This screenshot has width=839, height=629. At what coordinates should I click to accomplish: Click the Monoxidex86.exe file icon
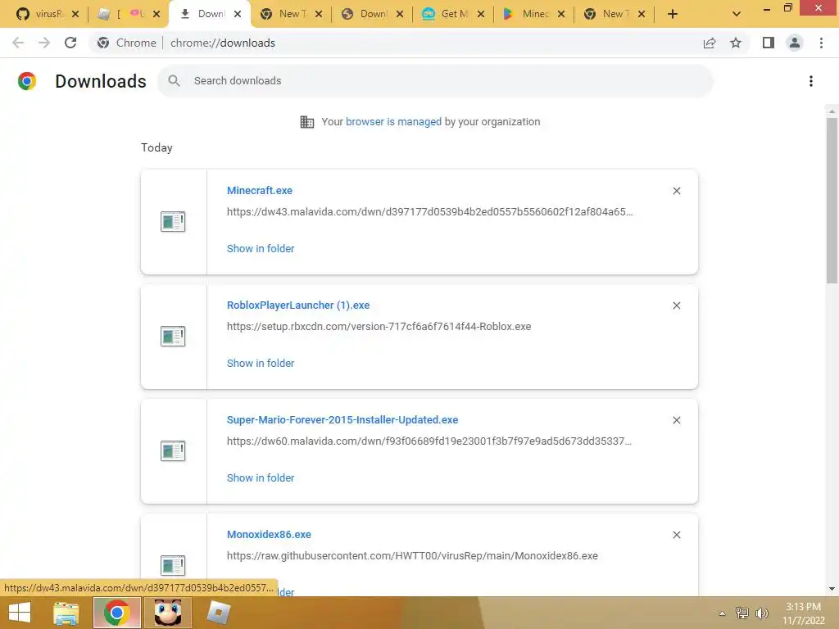click(173, 565)
